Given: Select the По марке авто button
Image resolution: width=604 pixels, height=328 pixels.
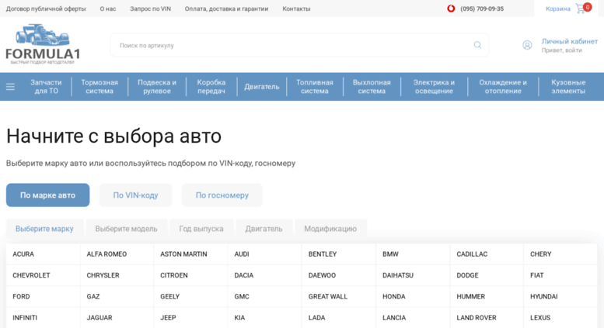Looking at the screenshot, I should [47, 195].
